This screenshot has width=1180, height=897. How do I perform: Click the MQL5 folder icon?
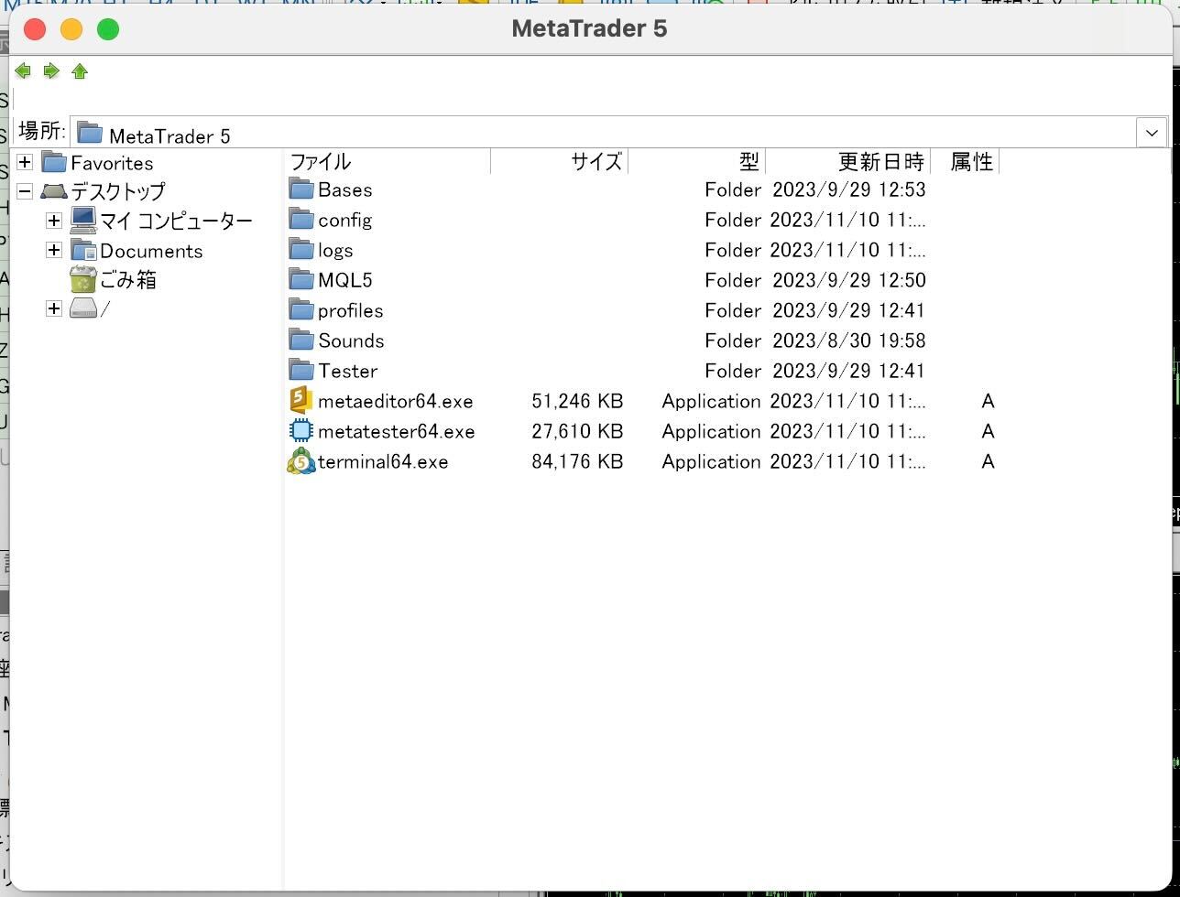coord(301,279)
